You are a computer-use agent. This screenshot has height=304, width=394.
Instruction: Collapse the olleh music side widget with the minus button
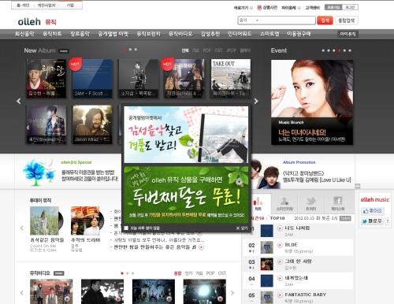[x=358, y=186]
